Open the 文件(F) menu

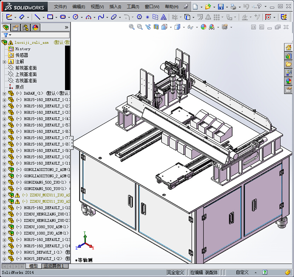click(60, 7)
